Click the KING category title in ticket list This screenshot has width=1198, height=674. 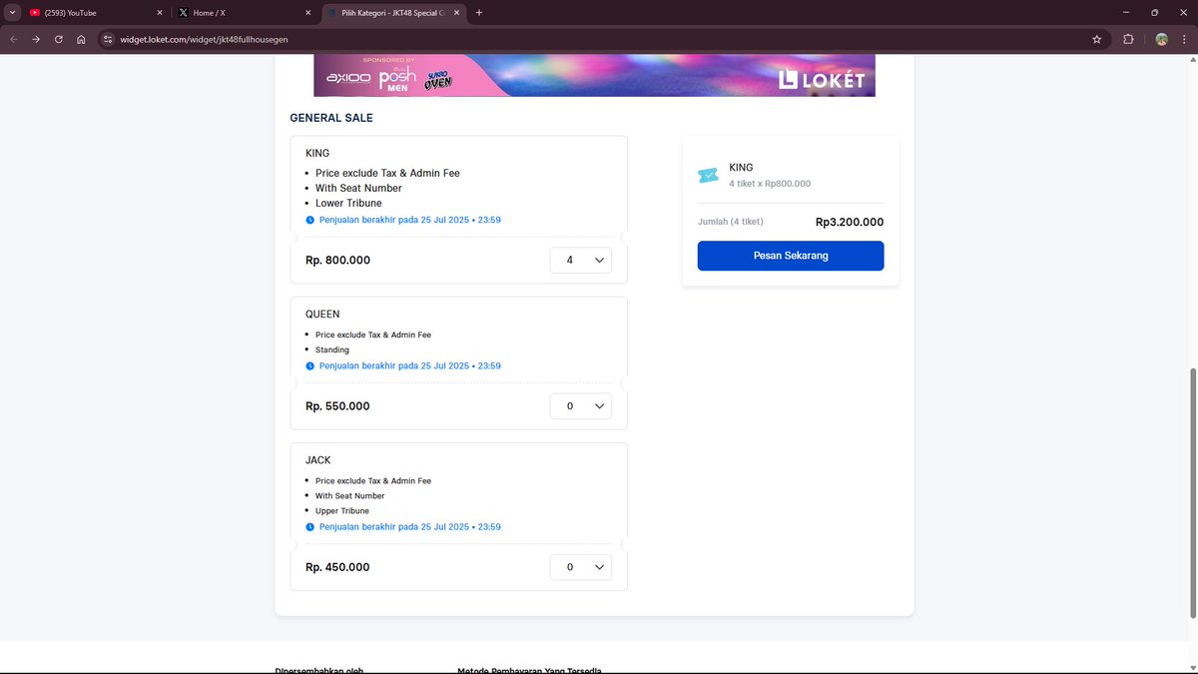(317, 153)
